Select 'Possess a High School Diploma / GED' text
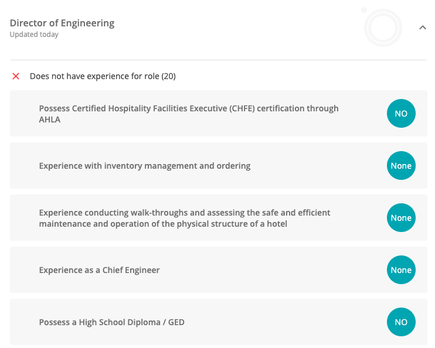The image size is (435, 348). coord(111,322)
